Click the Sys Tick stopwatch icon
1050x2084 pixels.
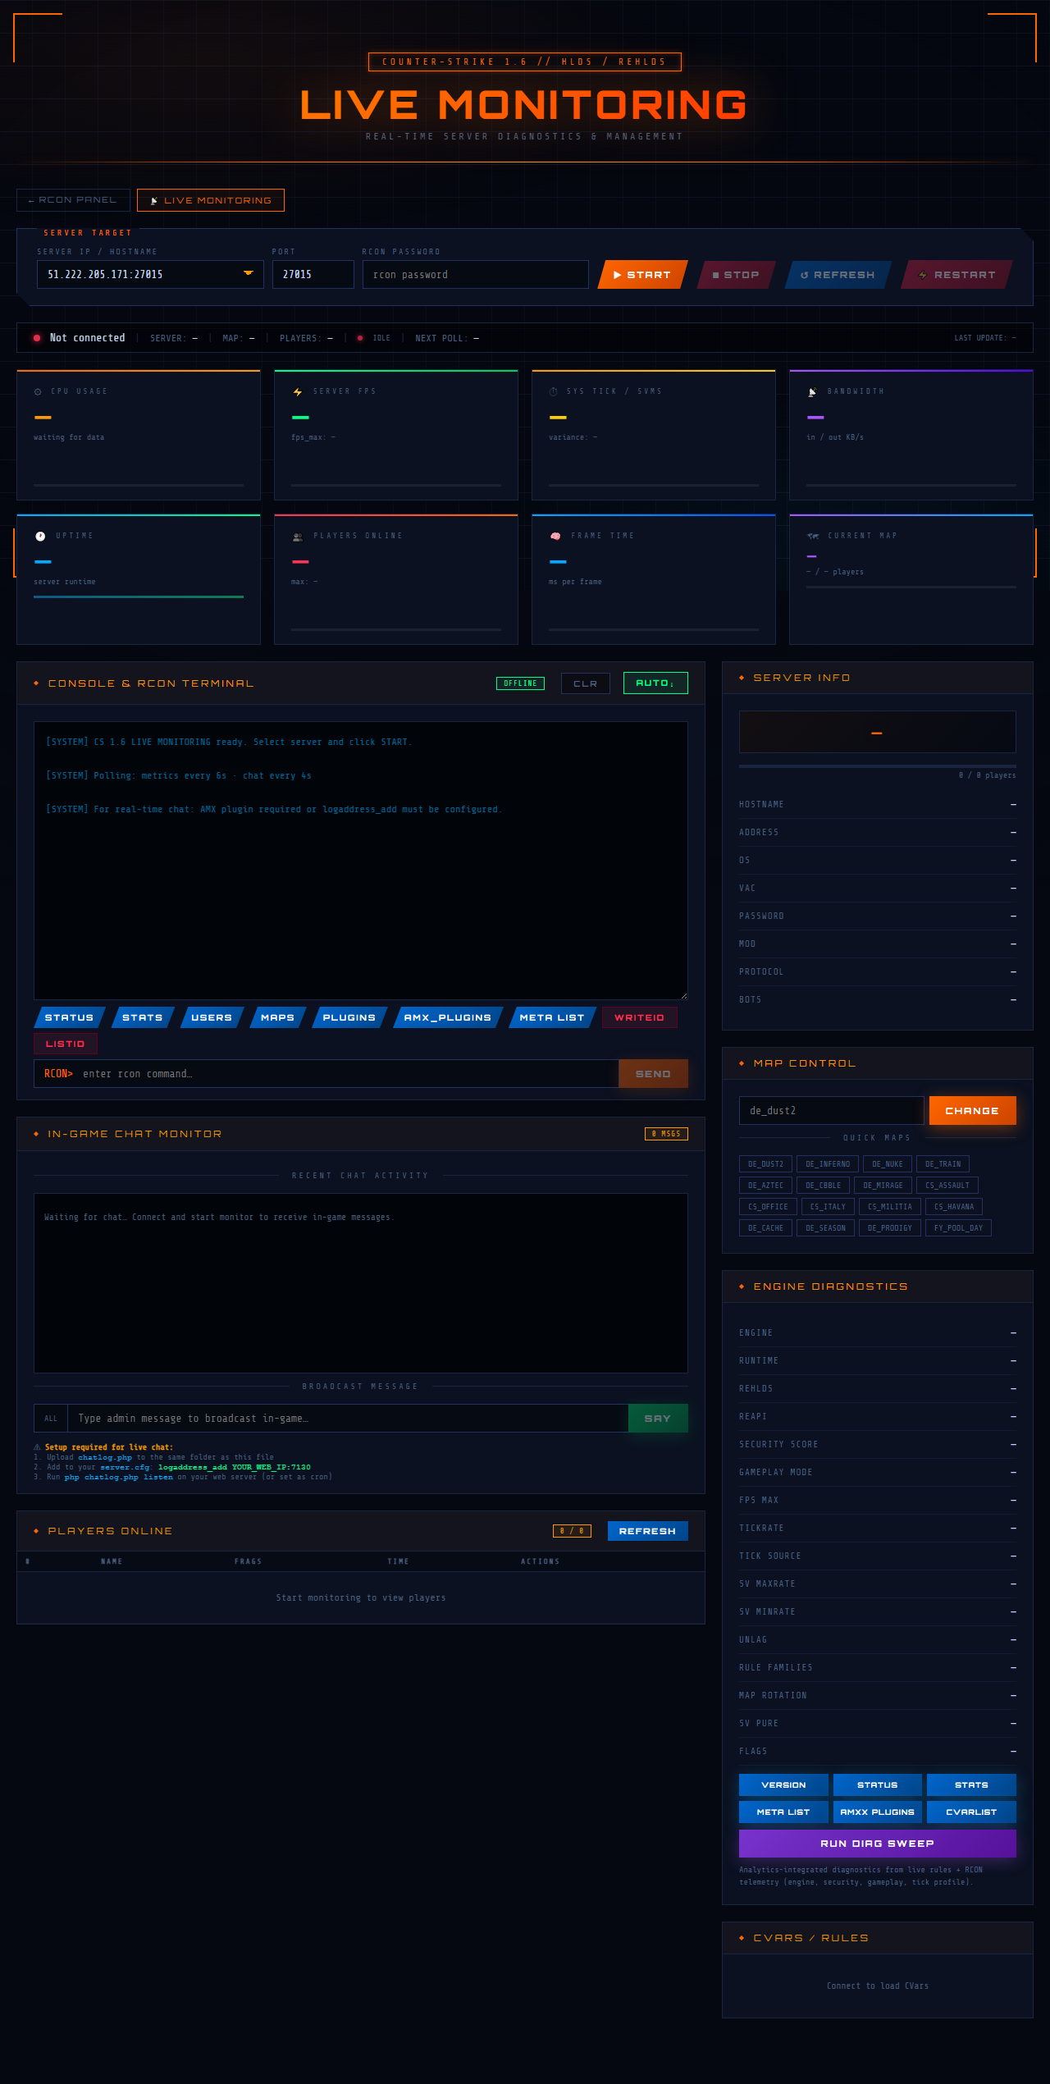[554, 391]
